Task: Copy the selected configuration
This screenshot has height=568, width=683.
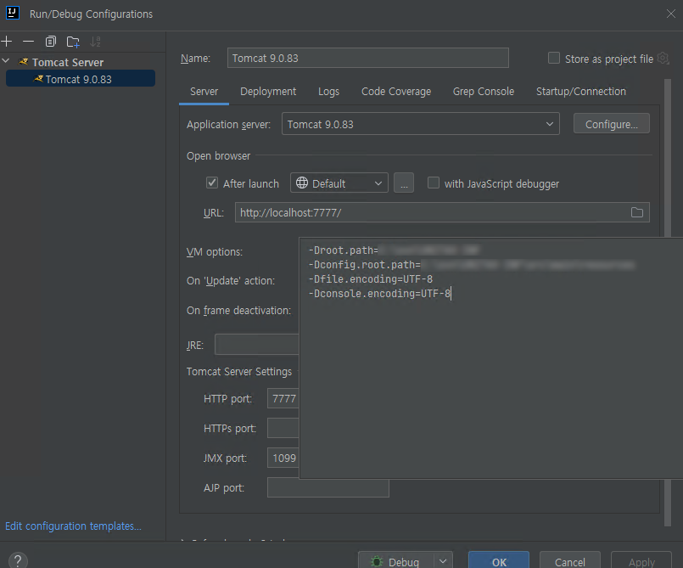Action: click(x=51, y=42)
